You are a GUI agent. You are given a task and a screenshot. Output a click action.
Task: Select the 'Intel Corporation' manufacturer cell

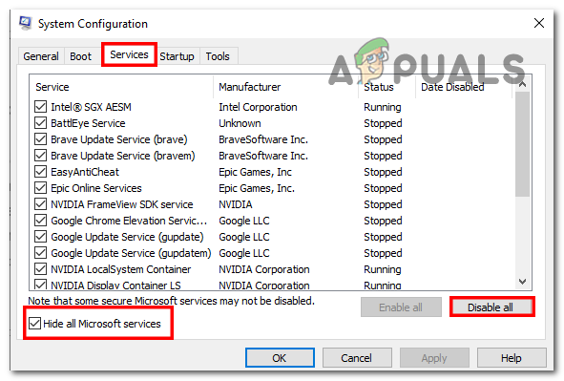coord(258,107)
